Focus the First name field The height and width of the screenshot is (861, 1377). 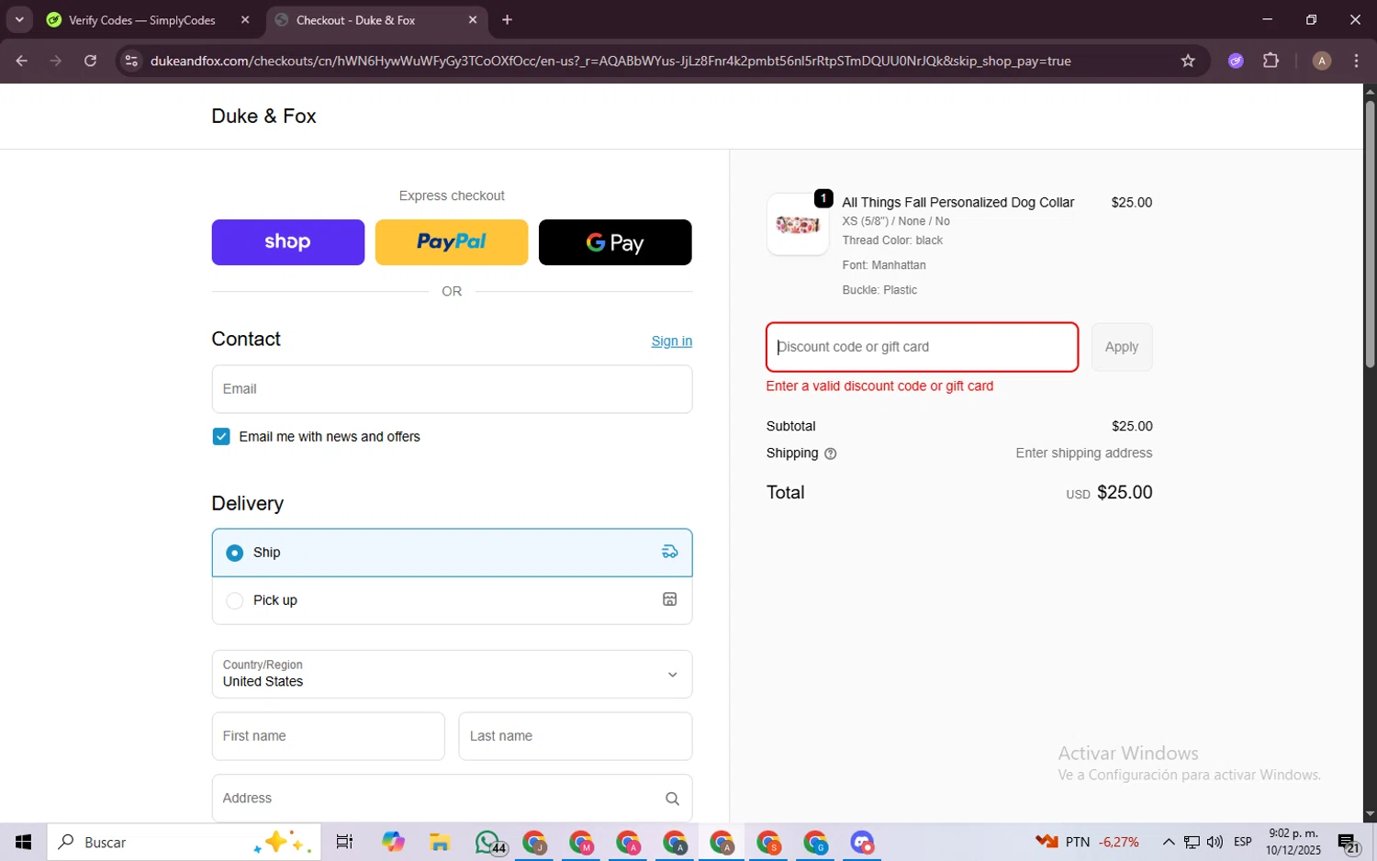(x=328, y=736)
